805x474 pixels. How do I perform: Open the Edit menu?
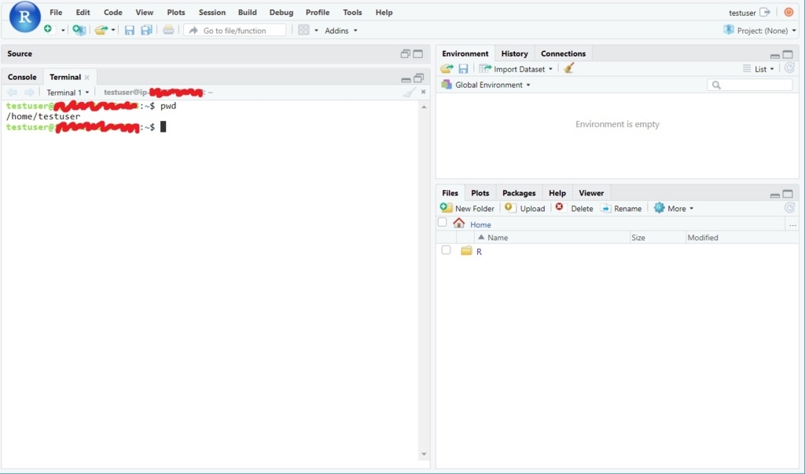pyautogui.click(x=83, y=13)
